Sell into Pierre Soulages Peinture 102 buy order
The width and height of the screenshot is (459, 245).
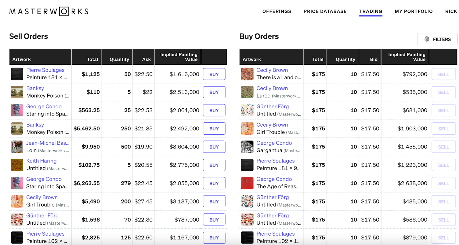click(444, 238)
